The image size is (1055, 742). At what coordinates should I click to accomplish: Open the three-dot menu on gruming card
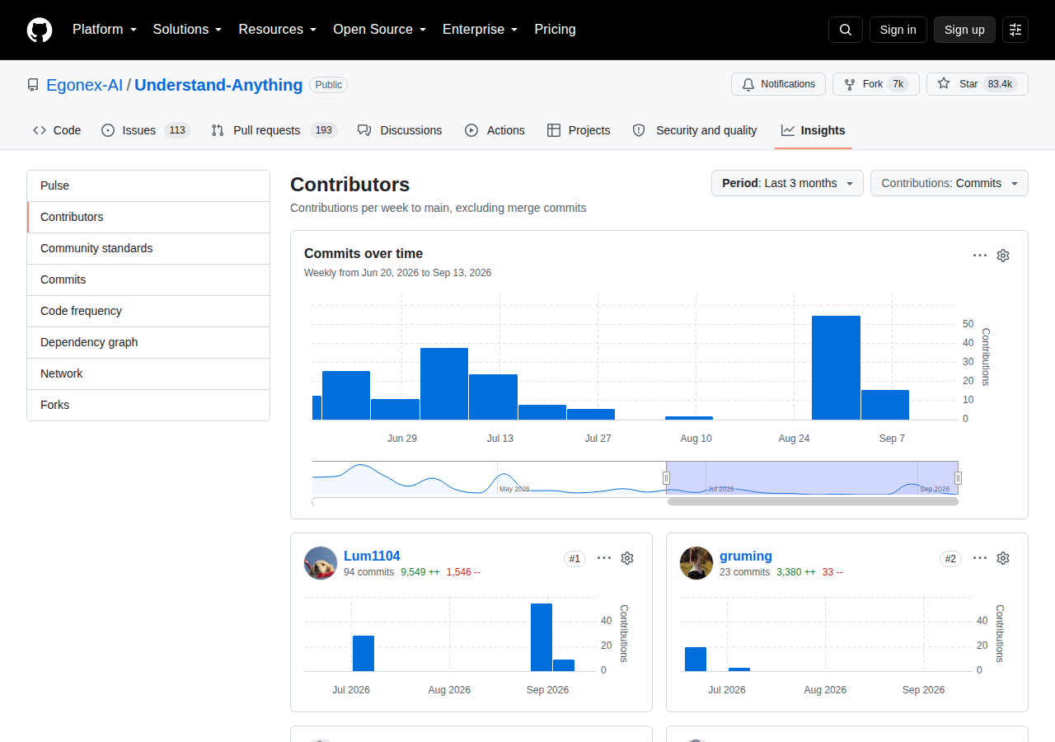[980, 558]
